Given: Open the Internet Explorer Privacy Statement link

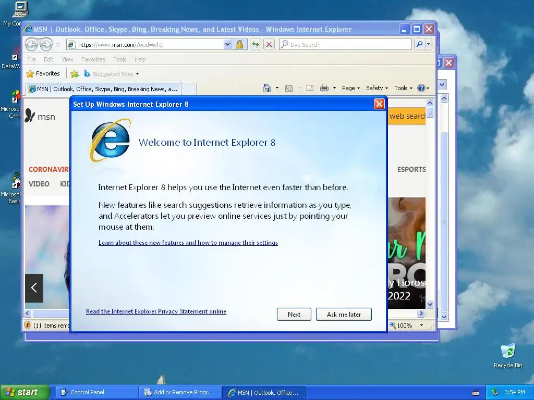Looking at the screenshot, I should point(156,311).
